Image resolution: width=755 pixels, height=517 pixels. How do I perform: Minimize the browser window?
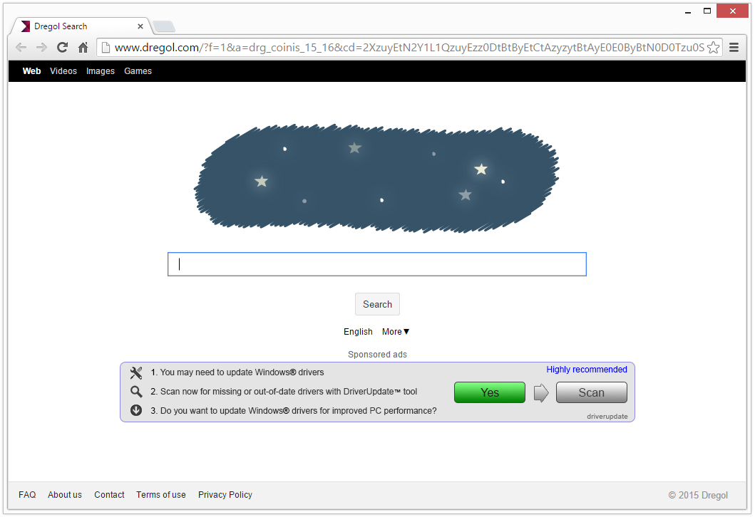(688, 11)
